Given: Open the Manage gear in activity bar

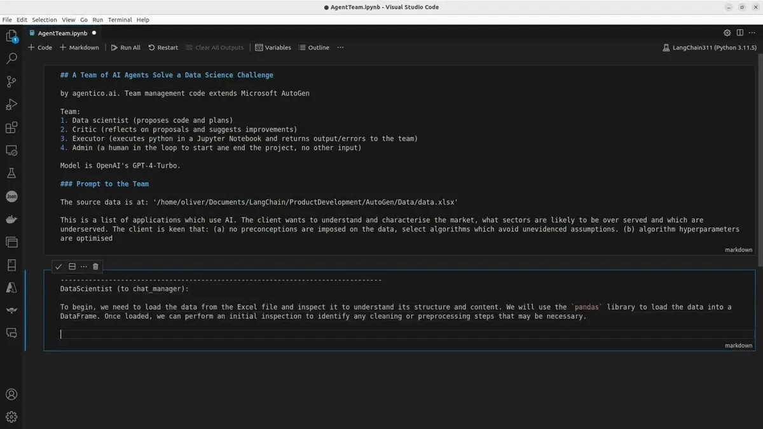Looking at the screenshot, I should (x=11, y=418).
